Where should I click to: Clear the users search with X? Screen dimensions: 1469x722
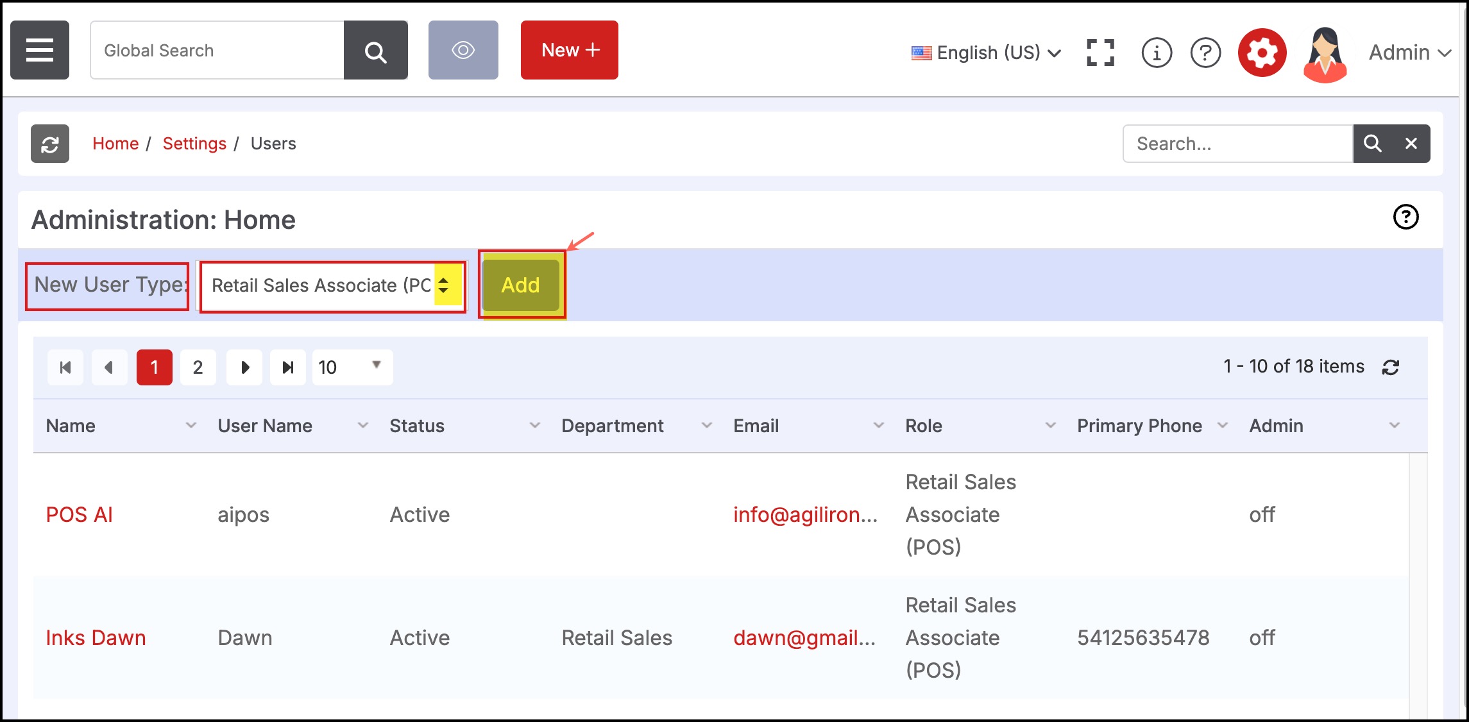(1411, 144)
